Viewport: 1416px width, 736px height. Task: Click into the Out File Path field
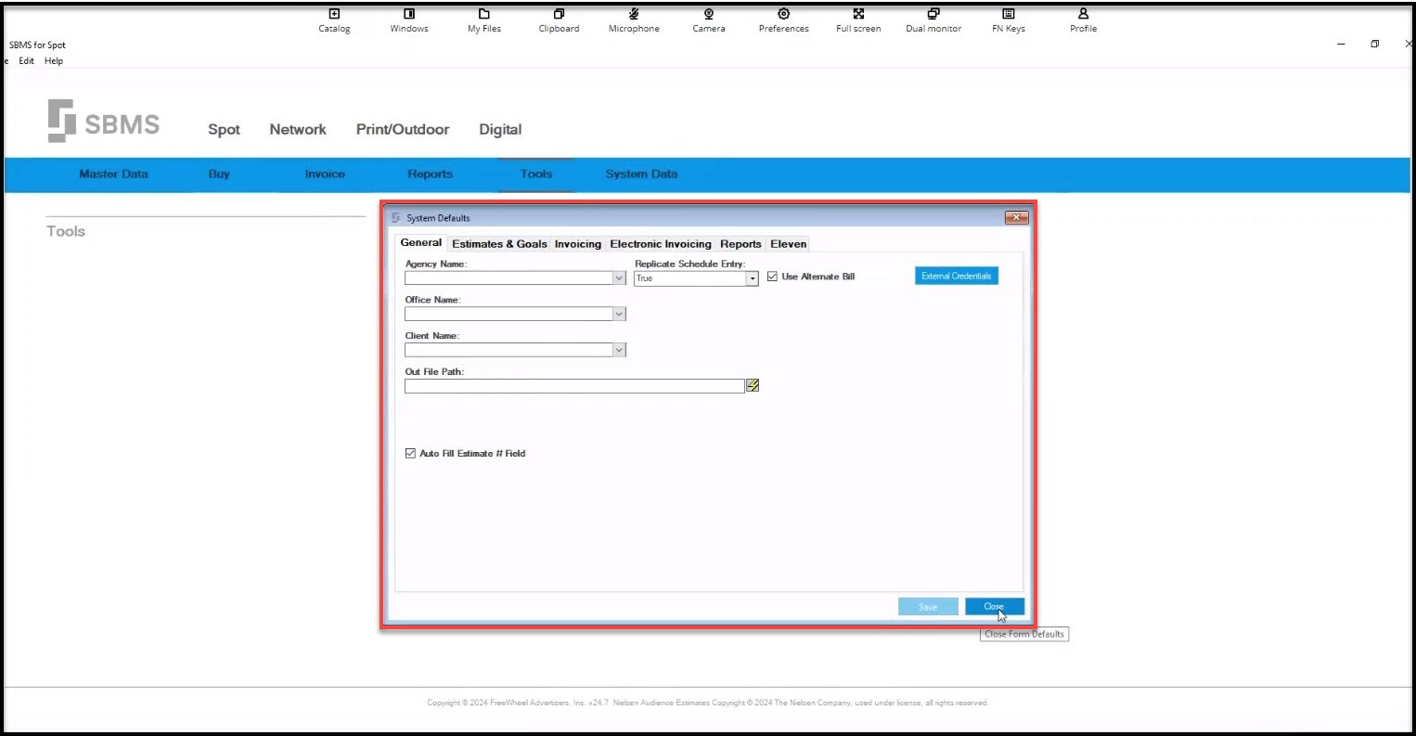[x=574, y=386]
